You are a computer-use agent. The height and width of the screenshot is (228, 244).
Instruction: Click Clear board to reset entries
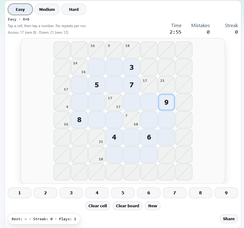[x=127, y=206]
